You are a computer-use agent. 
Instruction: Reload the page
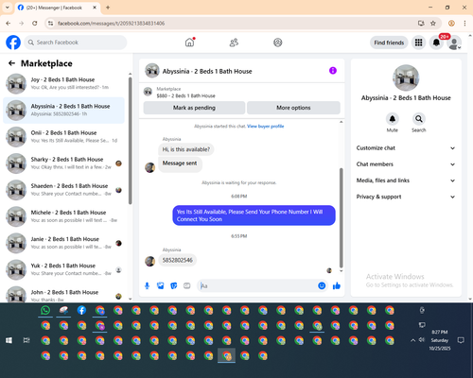[x=35, y=24]
